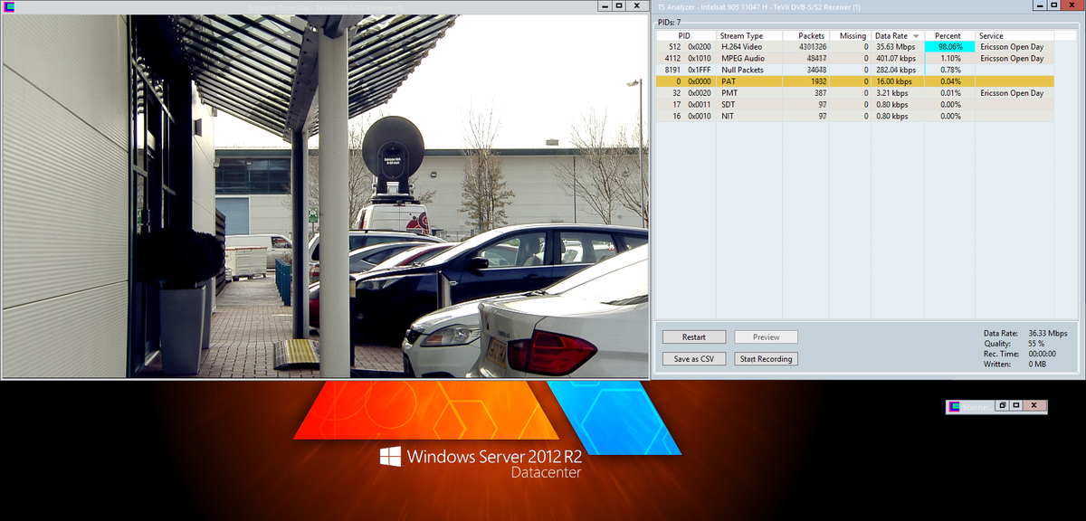Click the TS Analyzer title bar
Viewport: 1086px width, 521px height.
pyautogui.click(x=842, y=6)
